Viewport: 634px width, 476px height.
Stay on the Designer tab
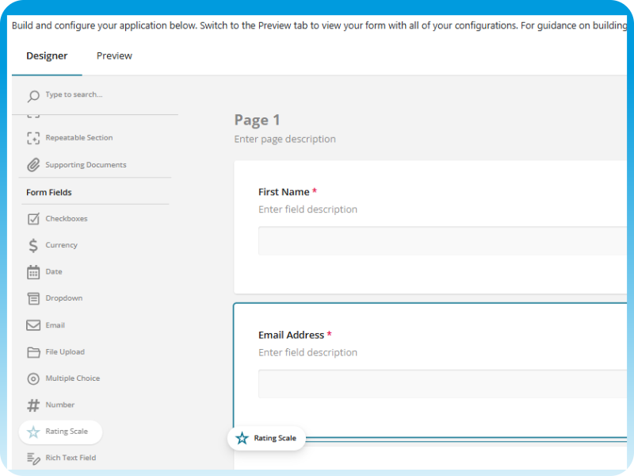click(47, 56)
